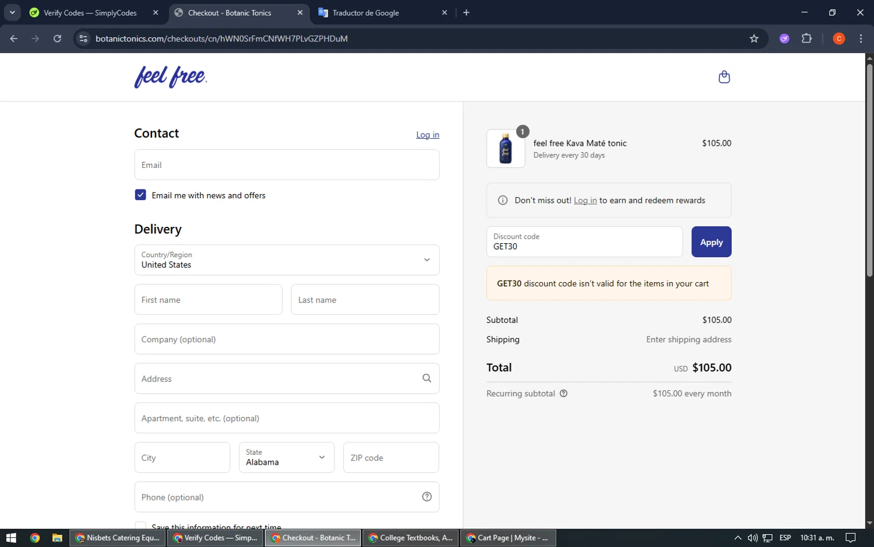Viewport: 874px width, 547px height.
Task: Click the purple SimplyCodes extension icon
Action: click(784, 38)
